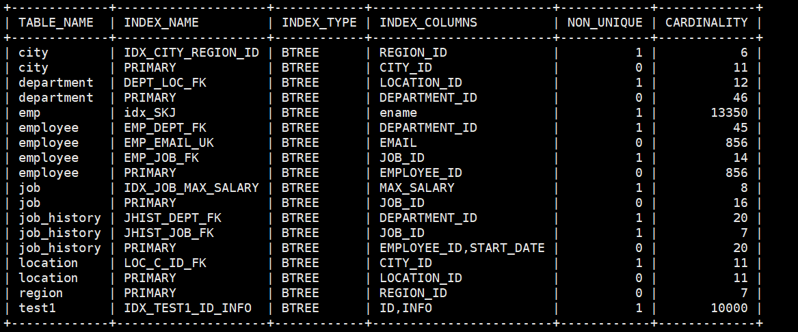Viewport: 798px width, 332px height.
Task: Click the EMAIL index column cell
Action: tap(399, 143)
